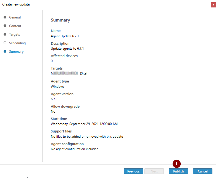Click the General step bullet icon
The width and height of the screenshot is (216, 178).
(x=5, y=17)
